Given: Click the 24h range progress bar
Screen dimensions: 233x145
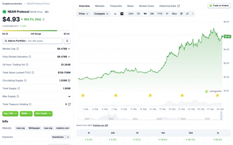Looking at the screenshot, I should [36, 31].
